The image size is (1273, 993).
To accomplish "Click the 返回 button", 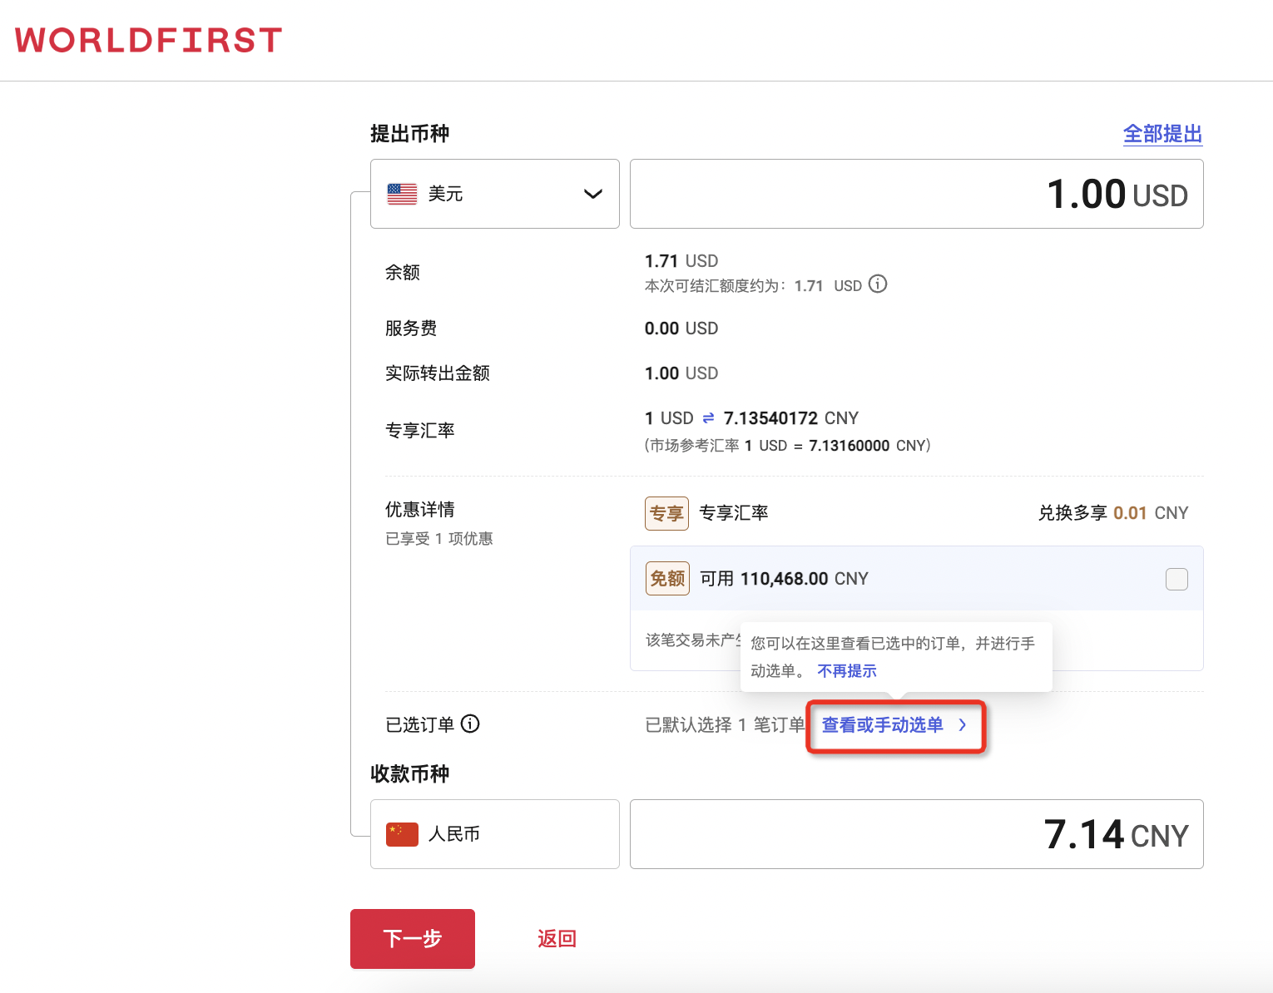I will (x=556, y=938).
